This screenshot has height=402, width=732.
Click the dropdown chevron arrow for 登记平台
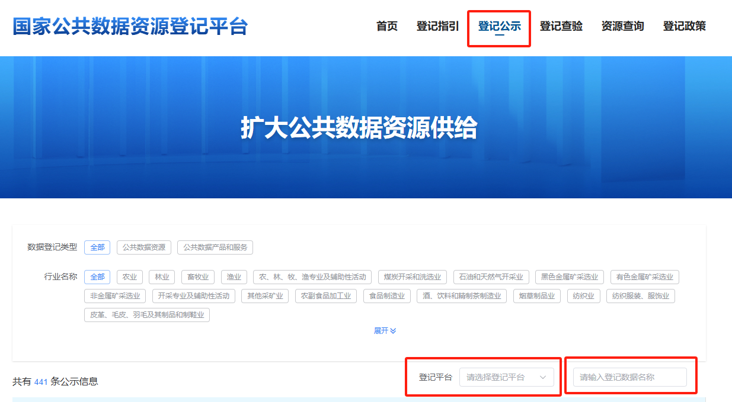542,377
